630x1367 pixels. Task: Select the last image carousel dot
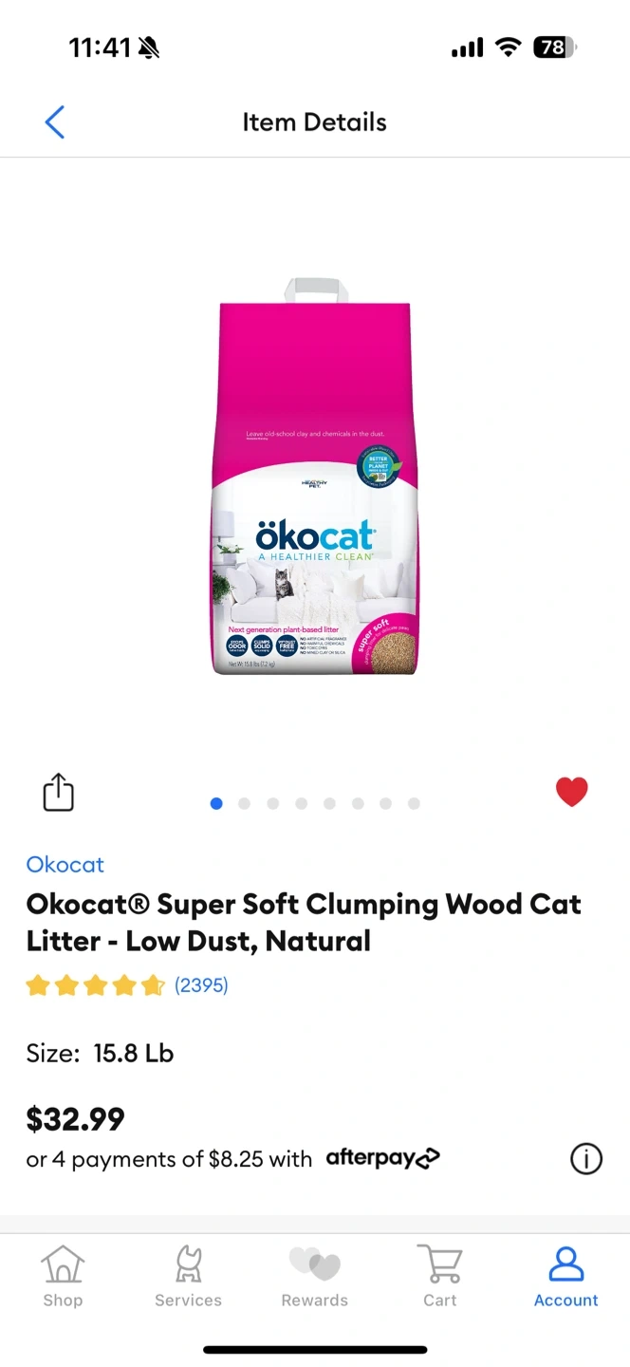(x=414, y=803)
